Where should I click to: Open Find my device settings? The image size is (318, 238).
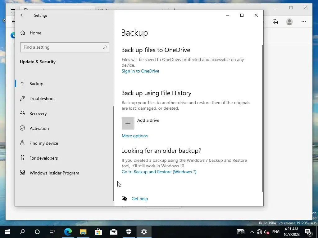[x=64, y=143]
